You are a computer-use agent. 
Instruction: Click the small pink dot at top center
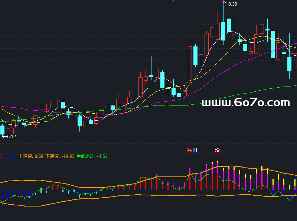173,1
